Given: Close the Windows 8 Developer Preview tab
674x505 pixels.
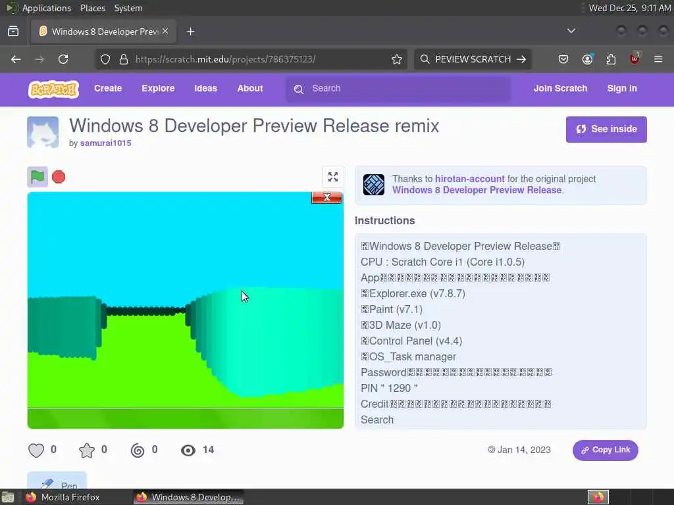Looking at the screenshot, I should 165,32.
